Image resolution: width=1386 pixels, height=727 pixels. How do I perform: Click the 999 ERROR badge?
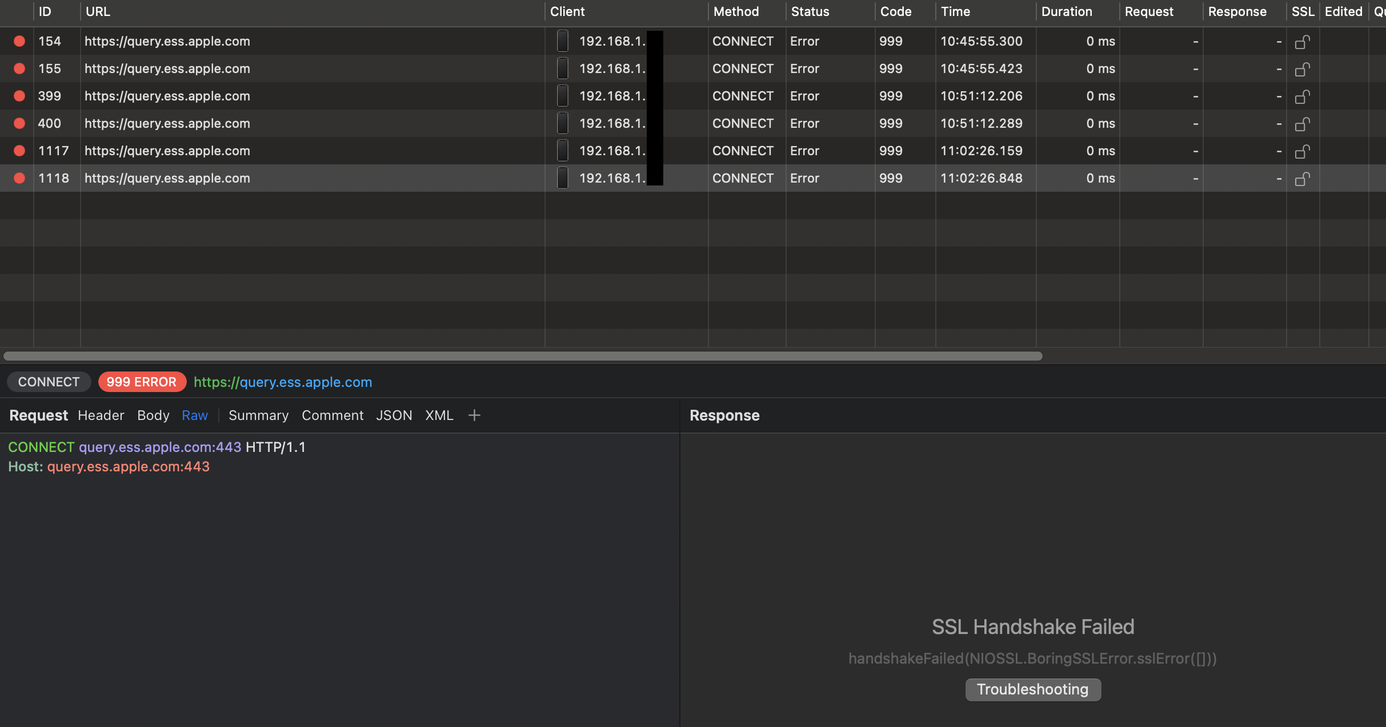tap(142, 382)
